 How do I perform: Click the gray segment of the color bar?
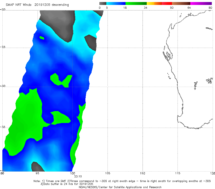click(103, 3)
